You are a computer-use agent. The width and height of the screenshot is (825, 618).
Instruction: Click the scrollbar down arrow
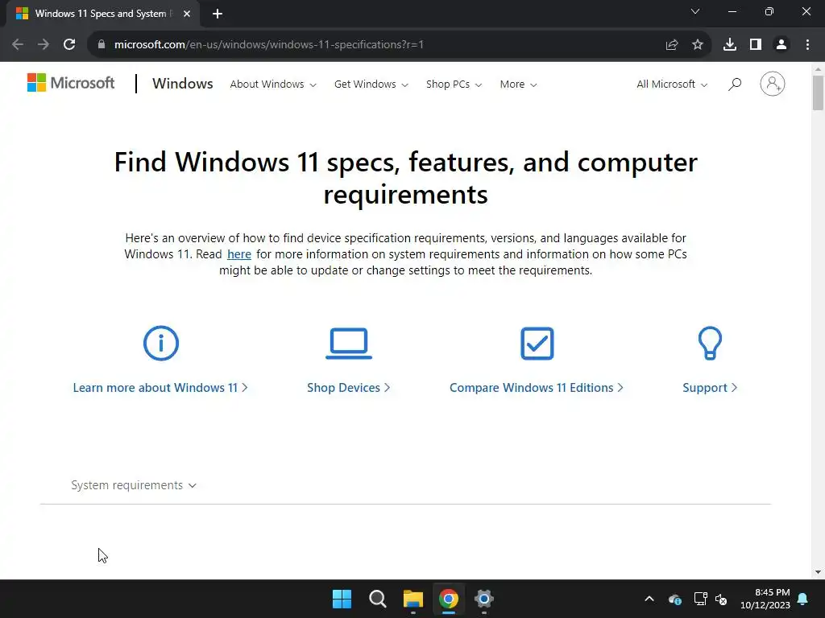pos(818,572)
